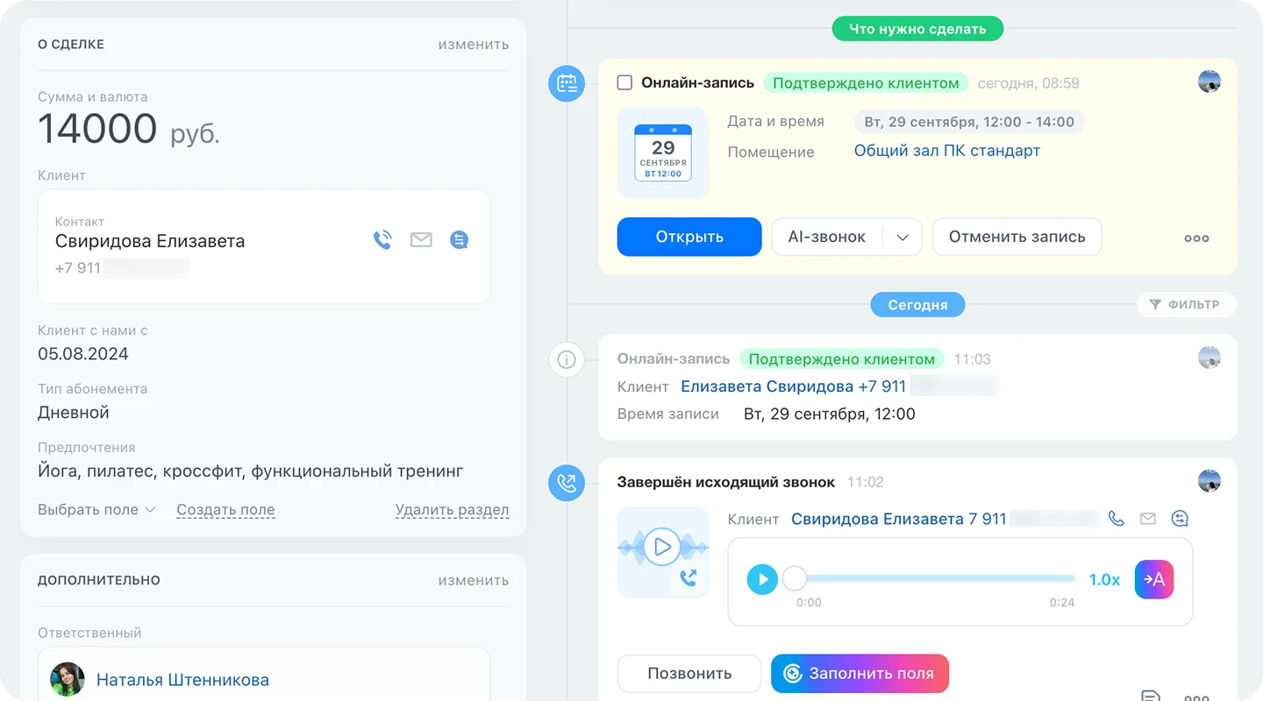
Task: Click the Сегодня timeline label
Action: (x=917, y=305)
